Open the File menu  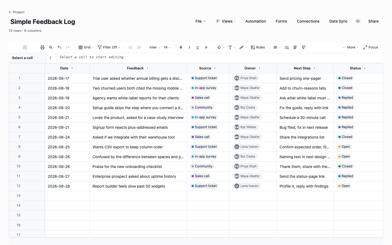pyautogui.click(x=201, y=21)
